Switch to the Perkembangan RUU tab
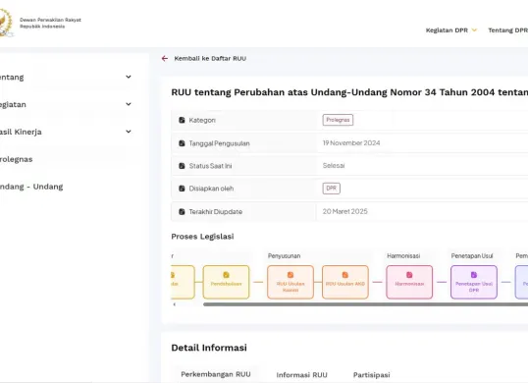This screenshot has height=383, width=528. pyautogui.click(x=216, y=374)
